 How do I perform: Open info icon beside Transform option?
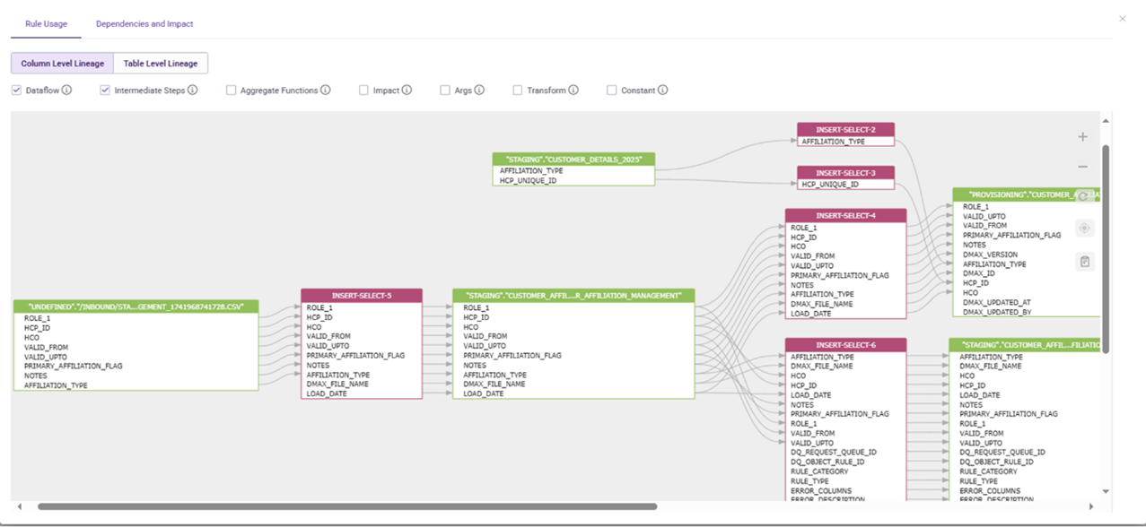point(573,91)
